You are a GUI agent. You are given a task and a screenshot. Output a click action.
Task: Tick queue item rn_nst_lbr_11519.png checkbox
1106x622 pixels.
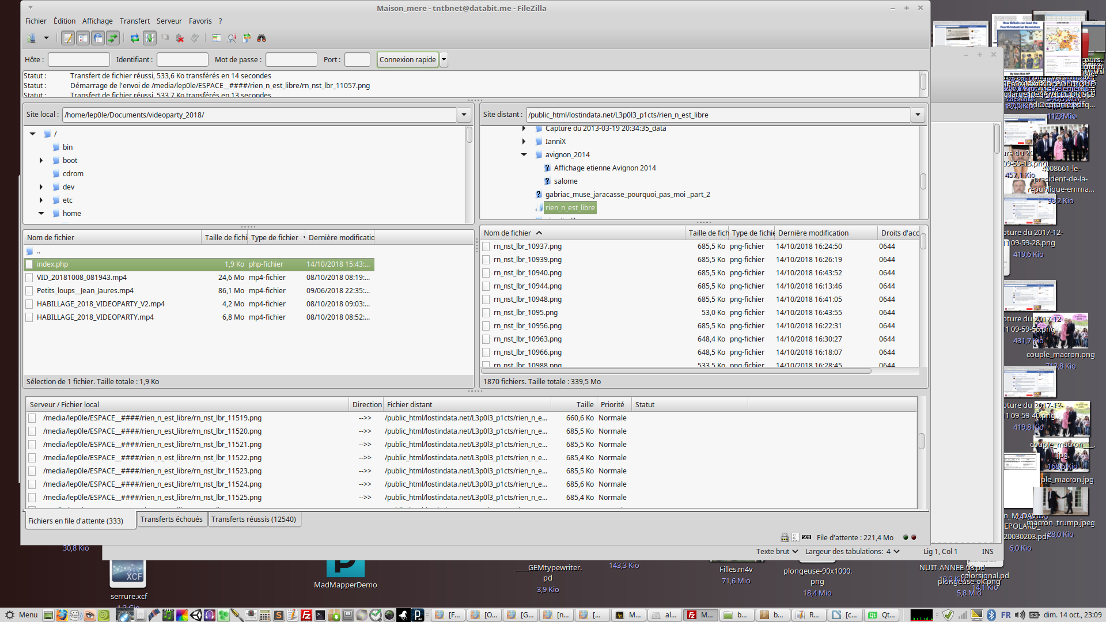point(32,418)
